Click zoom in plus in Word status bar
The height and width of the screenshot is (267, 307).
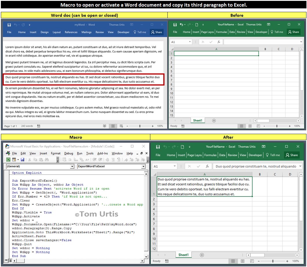click(153, 126)
